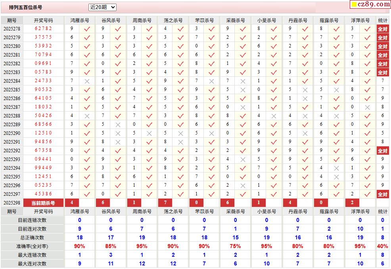391x269 pixels.
Task: Click the 丹霞杀号 checkmark in row 2025297
Action: (x=305, y=194)
